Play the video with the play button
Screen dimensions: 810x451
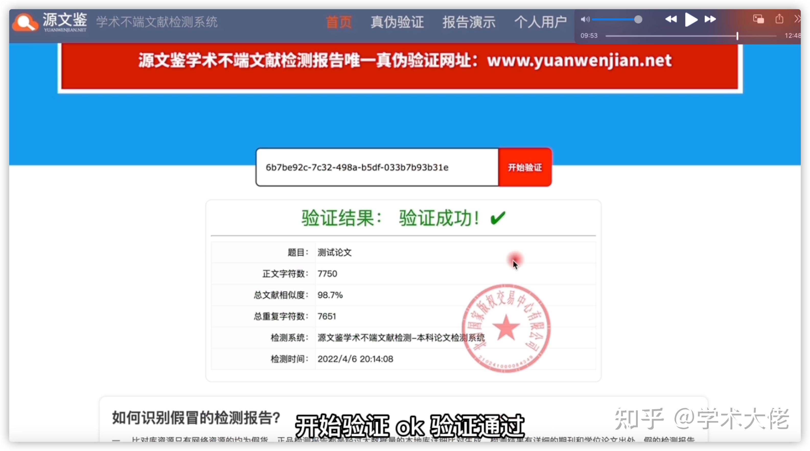pos(691,19)
